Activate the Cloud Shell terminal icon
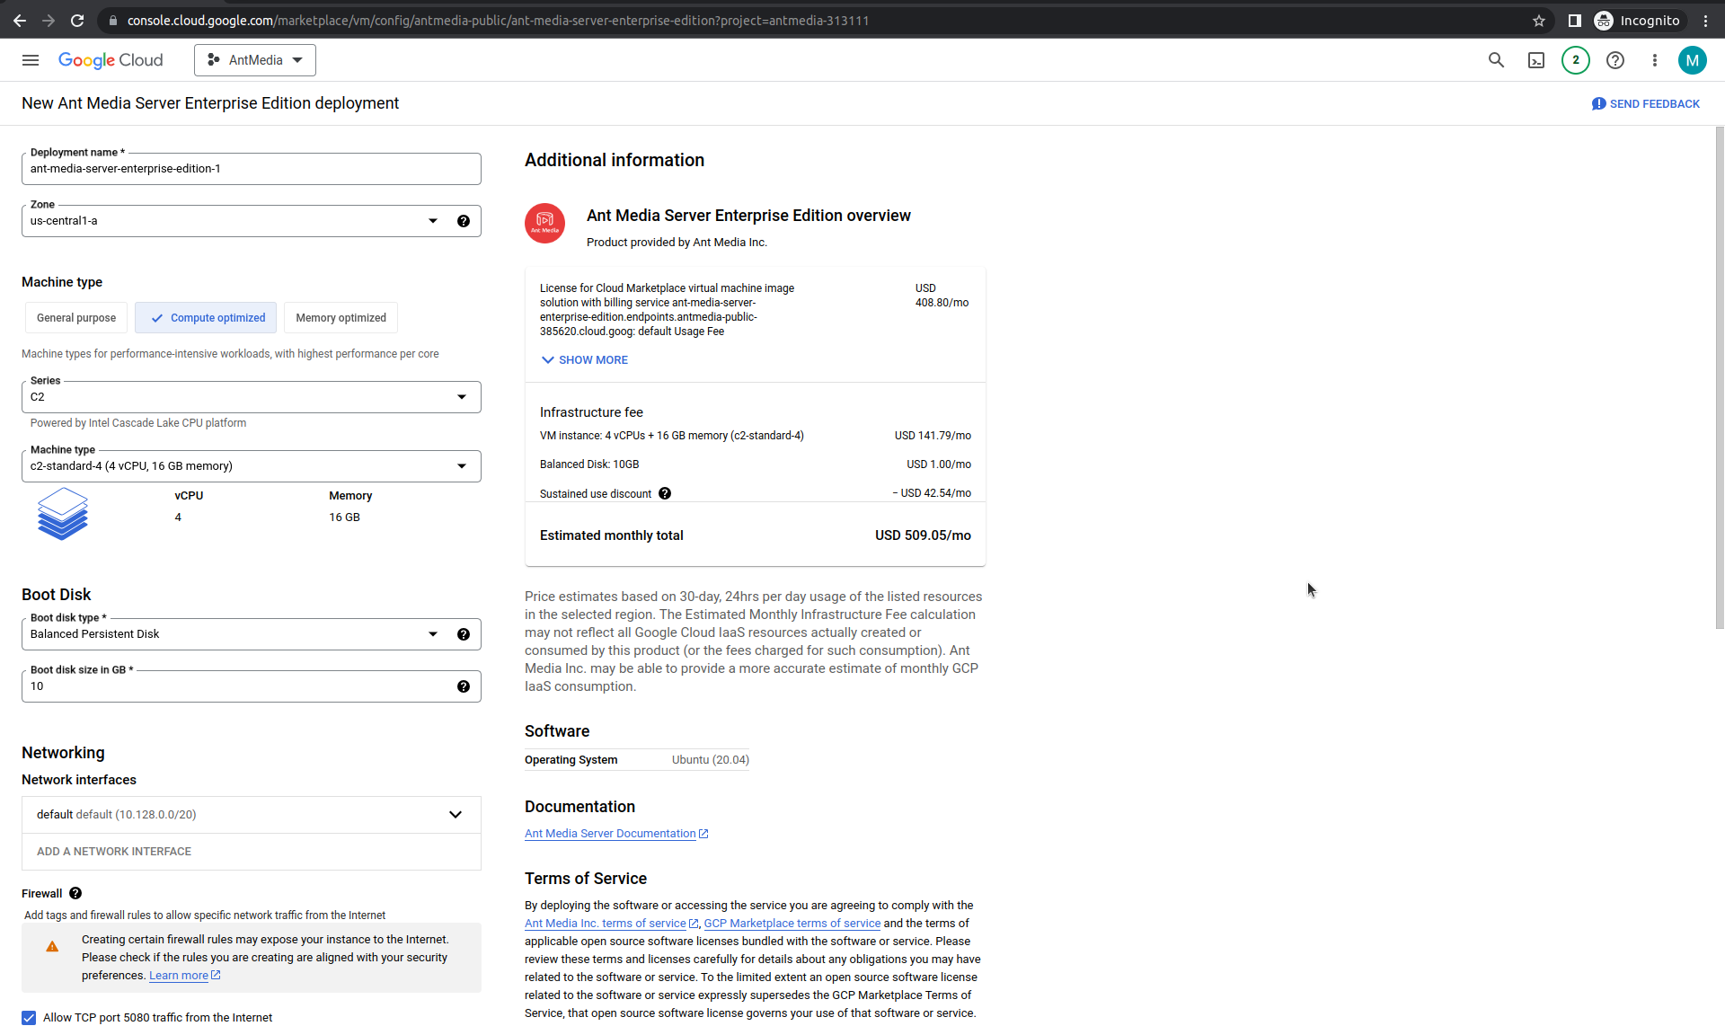The height and width of the screenshot is (1026, 1725). click(1536, 60)
